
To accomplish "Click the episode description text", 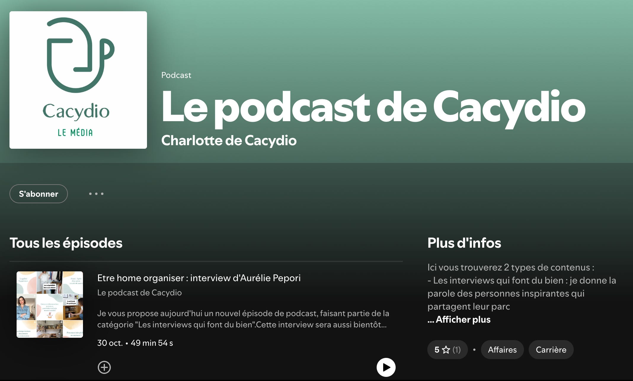I will coord(242,319).
